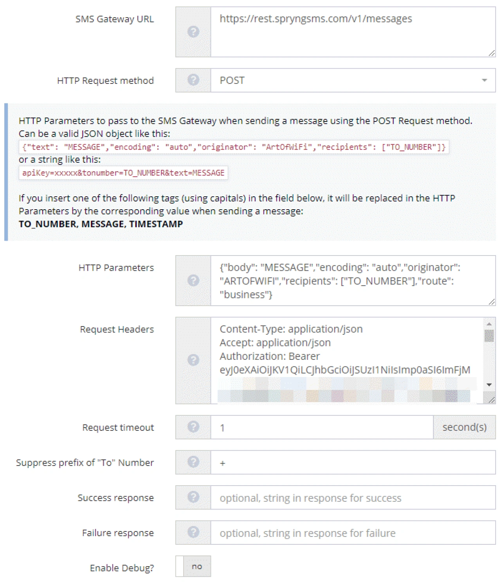Toggle Enable Debug to yes
The height and width of the screenshot is (582, 501).
[x=194, y=566]
